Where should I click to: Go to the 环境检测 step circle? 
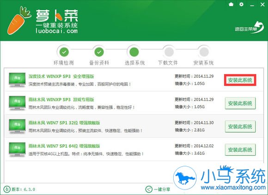pyautogui.click(x=64, y=52)
